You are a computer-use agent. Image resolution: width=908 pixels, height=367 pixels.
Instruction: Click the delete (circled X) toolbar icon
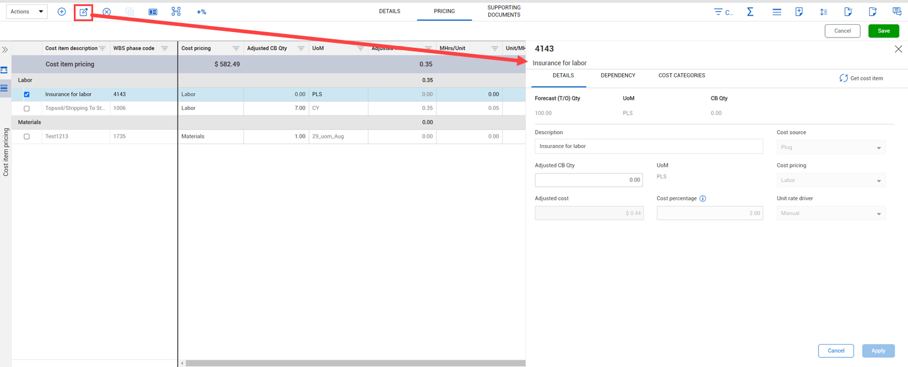[106, 11]
